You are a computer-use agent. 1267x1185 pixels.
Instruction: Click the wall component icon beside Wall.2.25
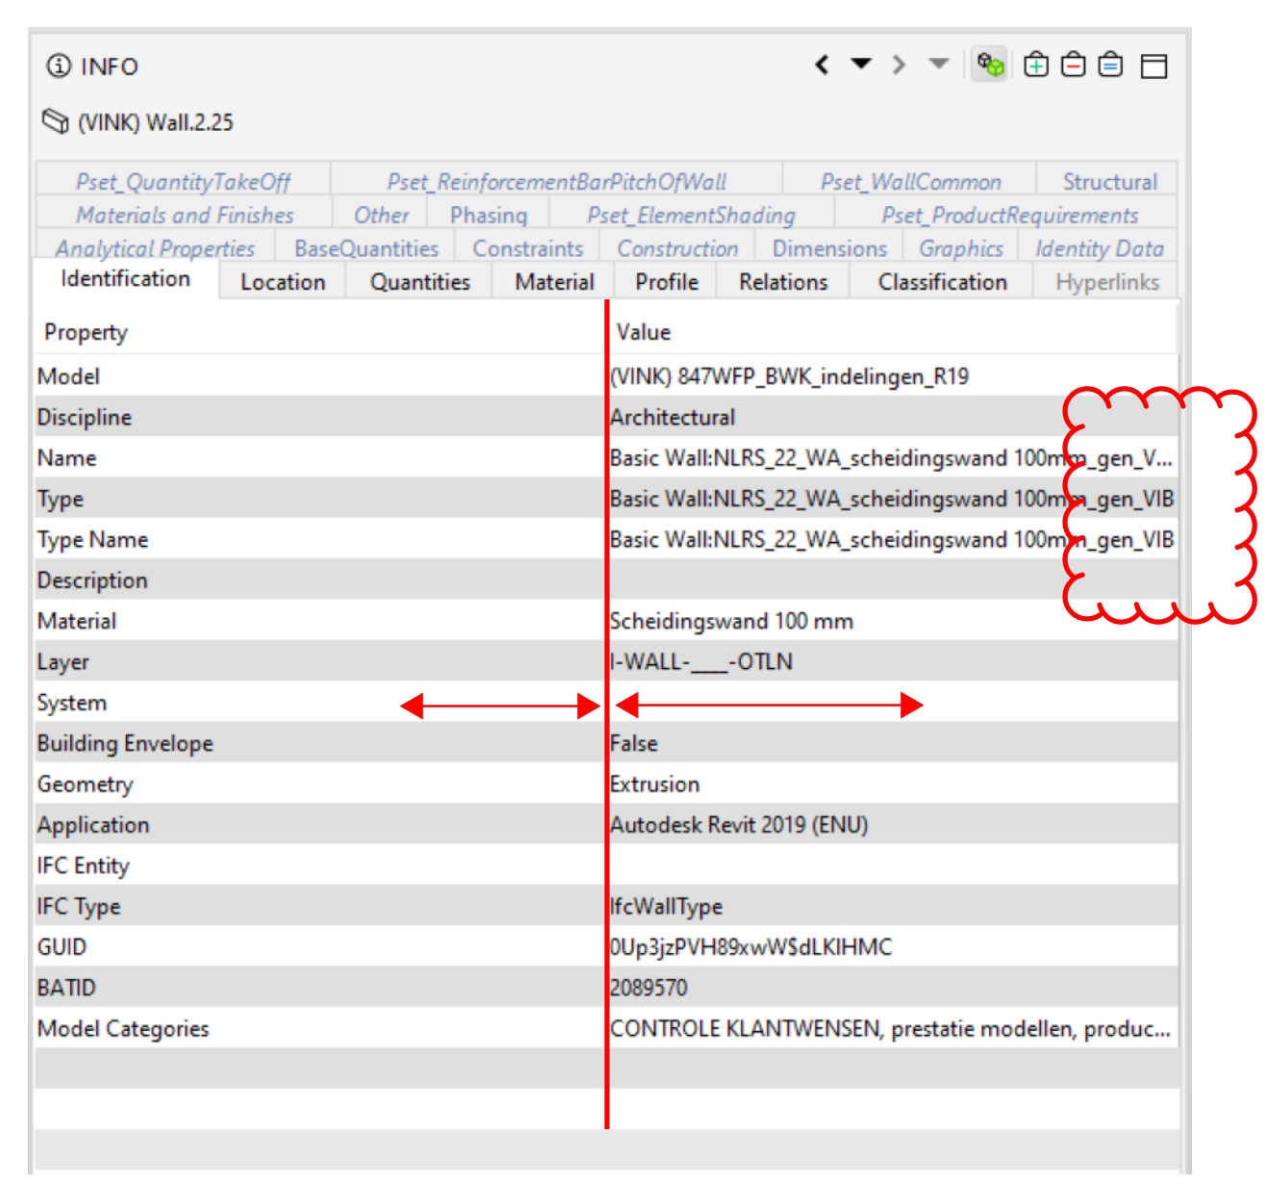[x=56, y=122]
